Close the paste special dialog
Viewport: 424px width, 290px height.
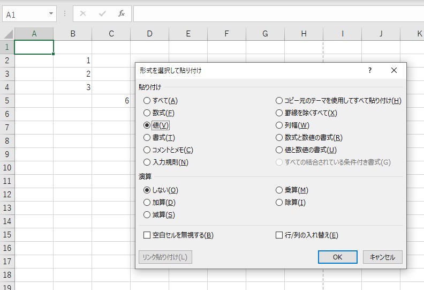(394, 70)
